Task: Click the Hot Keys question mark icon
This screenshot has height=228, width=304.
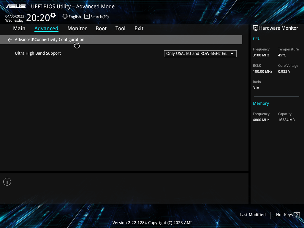Action: pos(296,215)
